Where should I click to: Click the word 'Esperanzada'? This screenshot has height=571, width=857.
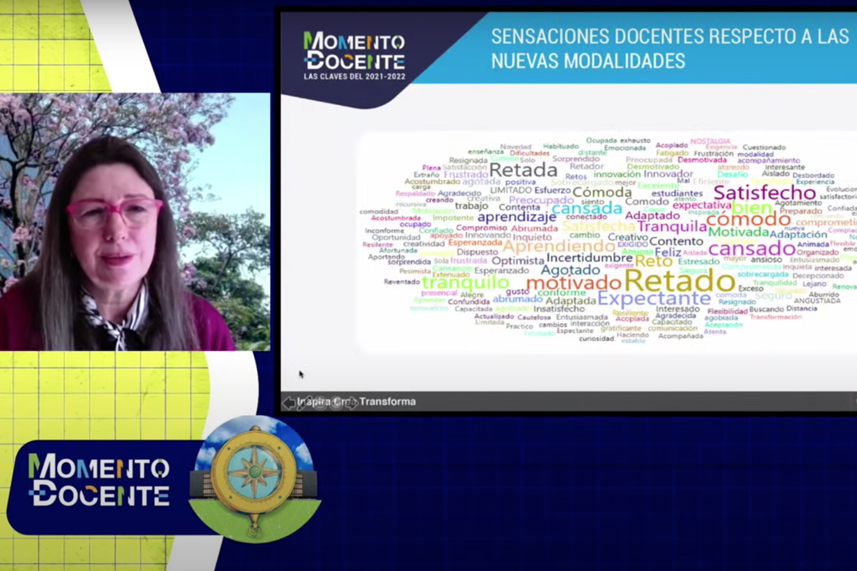click(475, 243)
